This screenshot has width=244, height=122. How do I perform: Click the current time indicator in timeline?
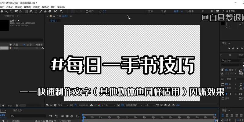(x=83, y=117)
